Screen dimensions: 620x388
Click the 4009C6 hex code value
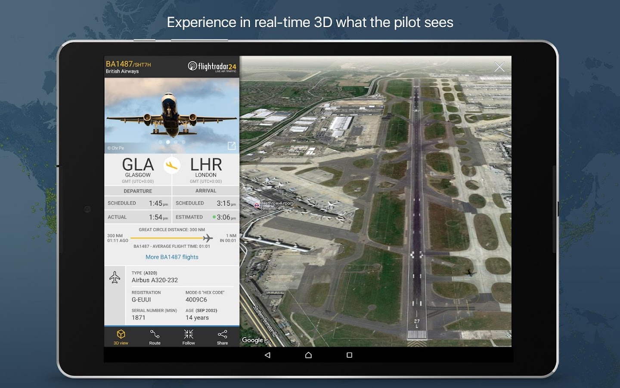tap(196, 300)
